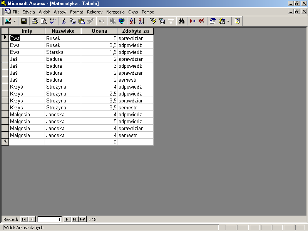Expand the View button dropdown arrow
Viewport: 308px width, 231px height.
click(15, 21)
